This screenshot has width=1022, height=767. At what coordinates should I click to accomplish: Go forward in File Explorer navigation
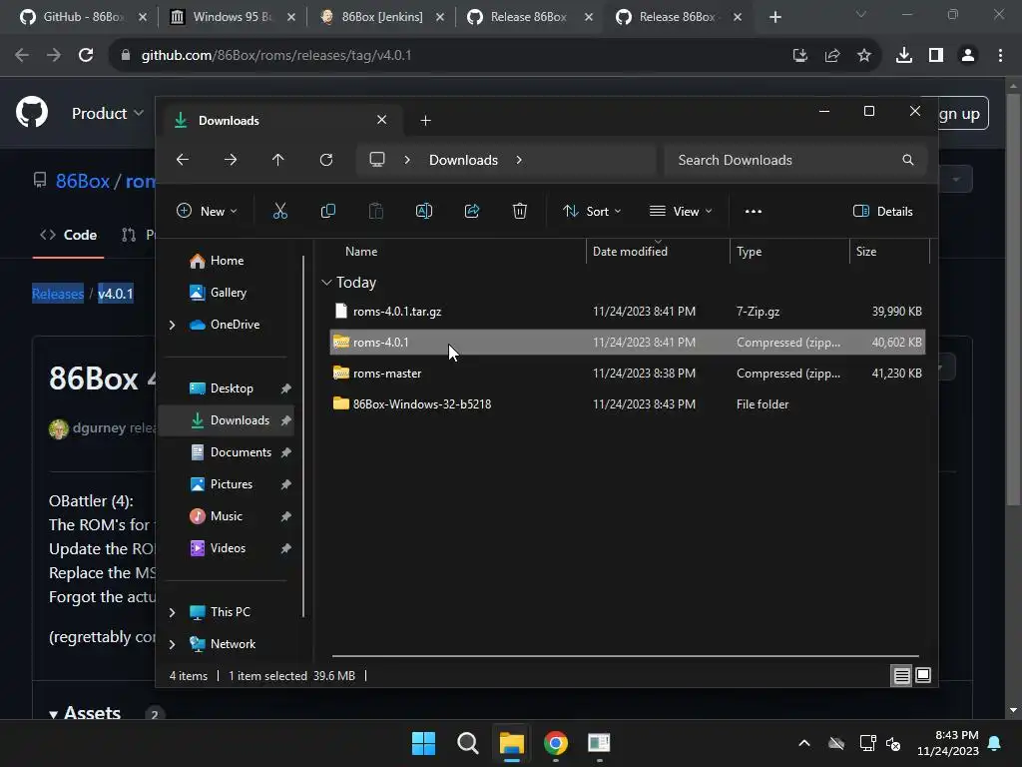[x=231, y=160]
